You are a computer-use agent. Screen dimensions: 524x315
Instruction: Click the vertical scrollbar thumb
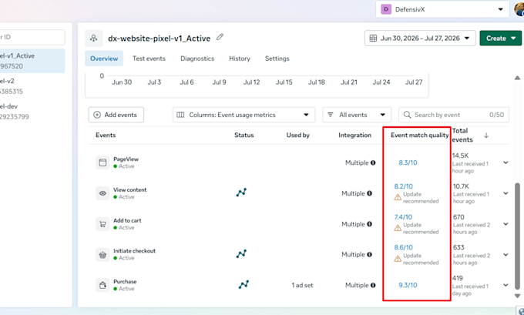[x=517, y=236]
